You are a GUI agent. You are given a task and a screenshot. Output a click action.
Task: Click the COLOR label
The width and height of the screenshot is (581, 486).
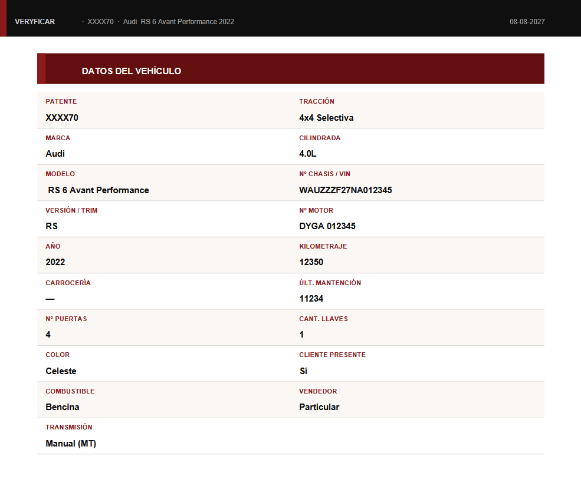(x=57, y=355)
